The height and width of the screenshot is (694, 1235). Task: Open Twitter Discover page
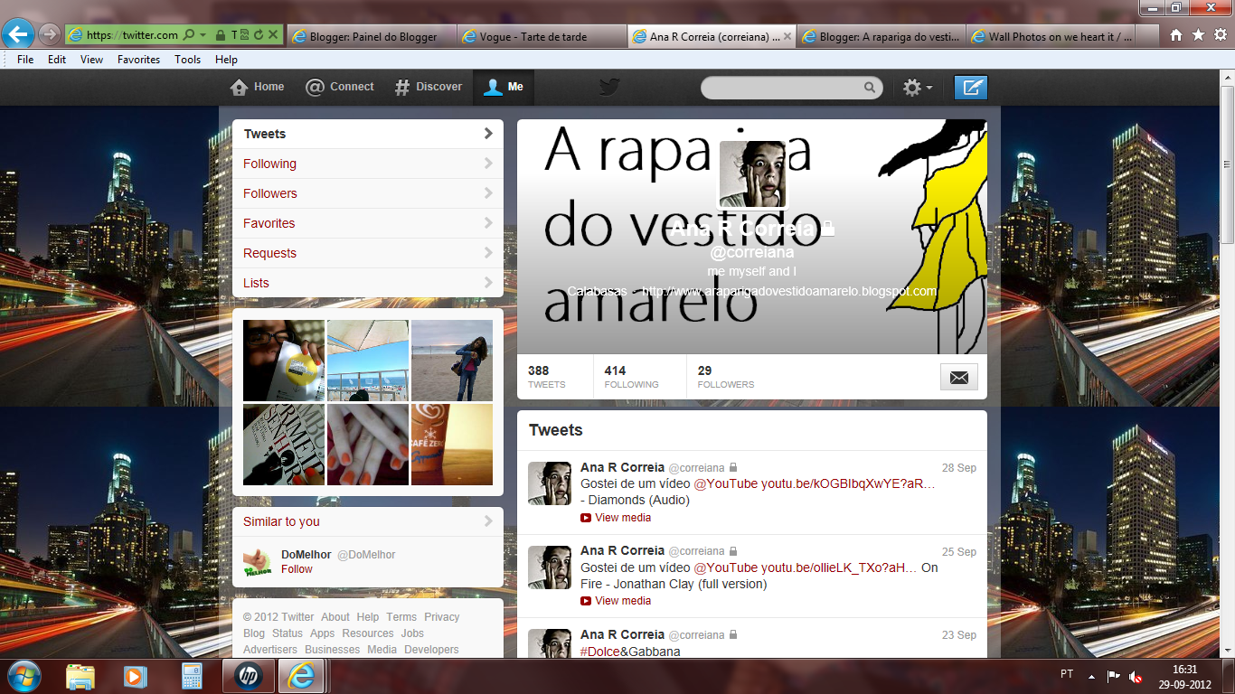coord(429,87)
